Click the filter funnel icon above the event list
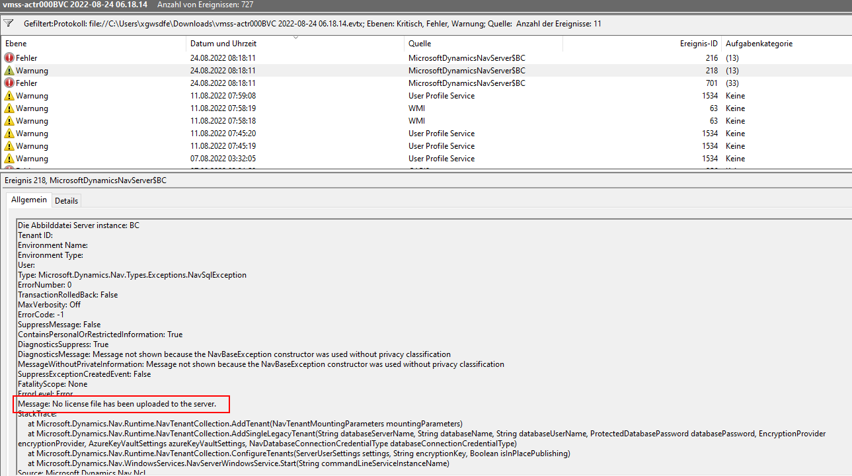This screenshot has width=852, height=476. click(x=9, y=24)
